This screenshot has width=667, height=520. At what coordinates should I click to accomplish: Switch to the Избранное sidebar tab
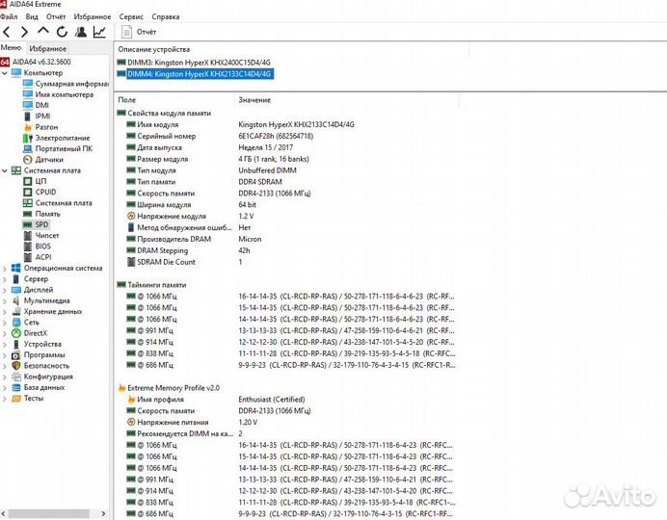pyautogui.click(x=47, y=48)
